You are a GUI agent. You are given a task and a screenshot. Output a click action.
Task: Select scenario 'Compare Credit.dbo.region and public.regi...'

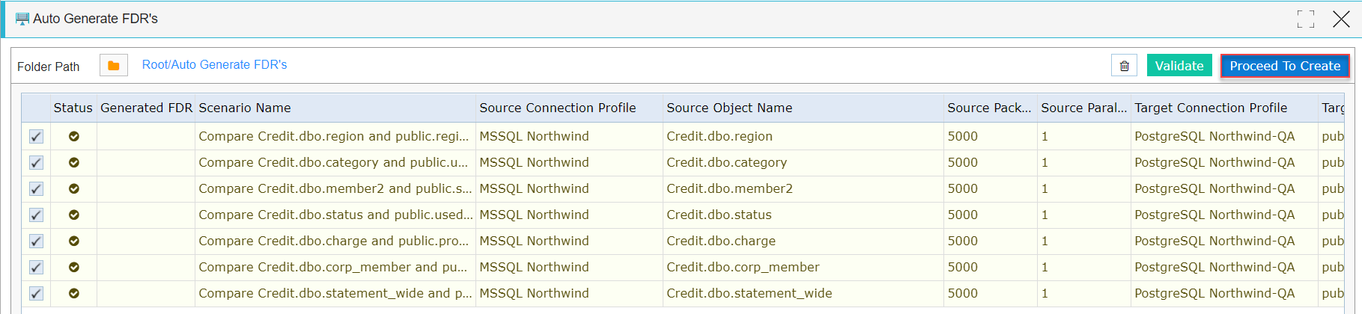pyautogui.click(x=334, y=136)
